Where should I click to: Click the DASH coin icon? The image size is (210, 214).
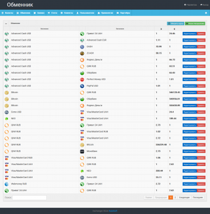pos(82,47)
